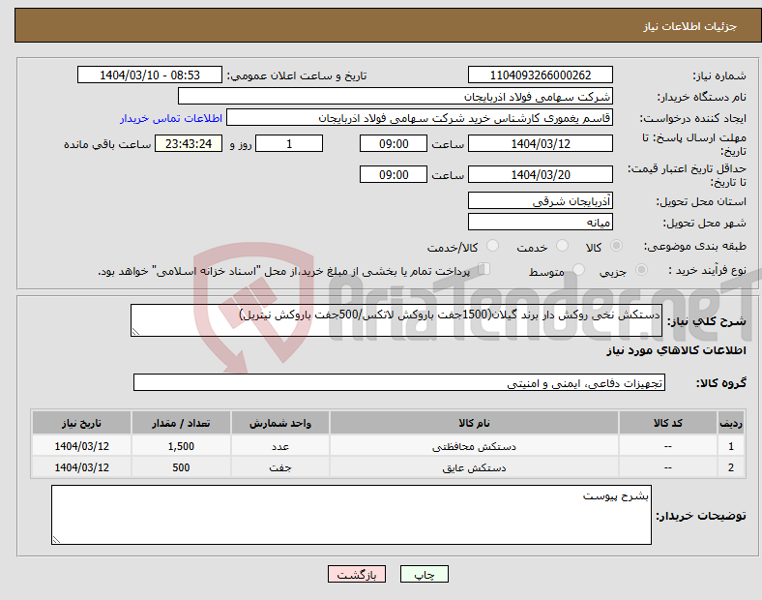Click the need date in دستکش عایق row
Image resolution: width=762 pixels, height=600 pixels.
pyautogui.click(x=81, y=467)
